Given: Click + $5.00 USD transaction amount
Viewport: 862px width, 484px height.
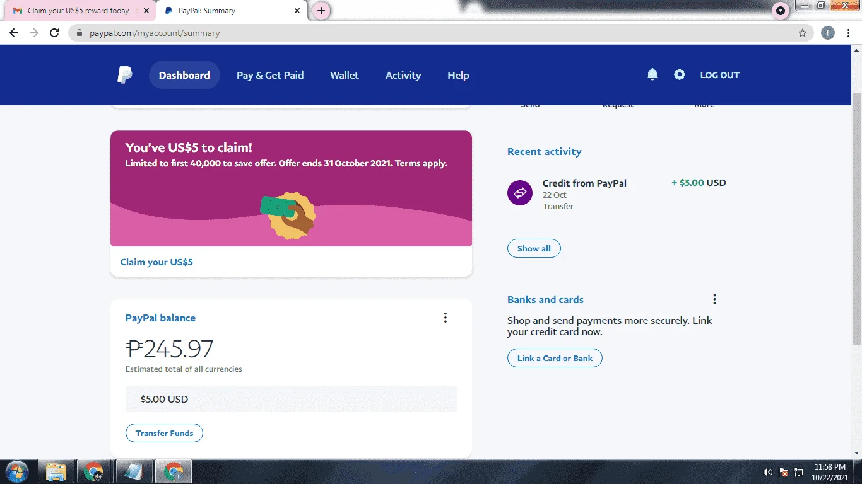Looking at the screenshot, I should tap(699, 183).
